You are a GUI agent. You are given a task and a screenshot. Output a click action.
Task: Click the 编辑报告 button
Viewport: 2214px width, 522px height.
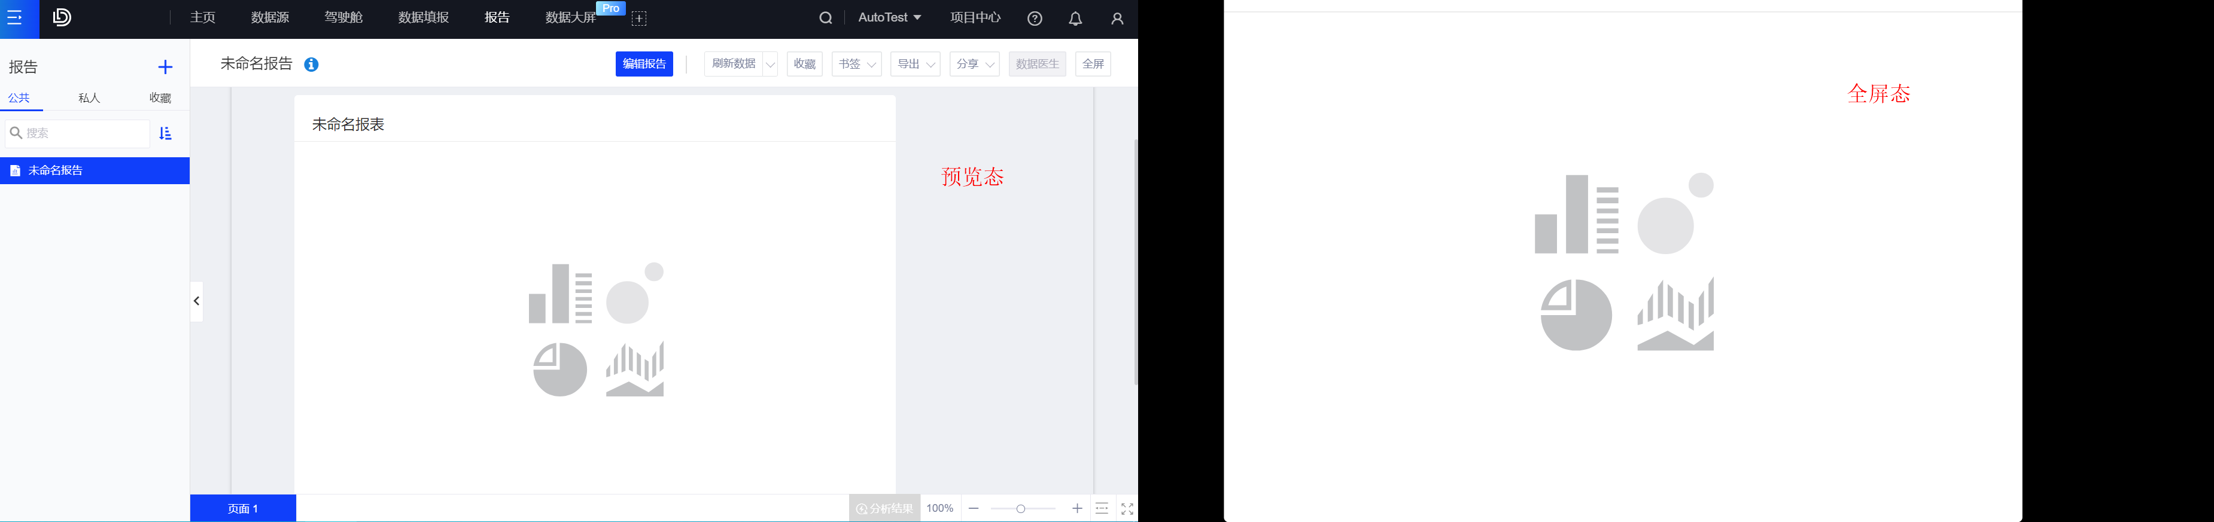(644, 65)
